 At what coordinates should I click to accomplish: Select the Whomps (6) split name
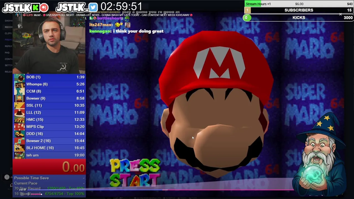pos(37,84)
